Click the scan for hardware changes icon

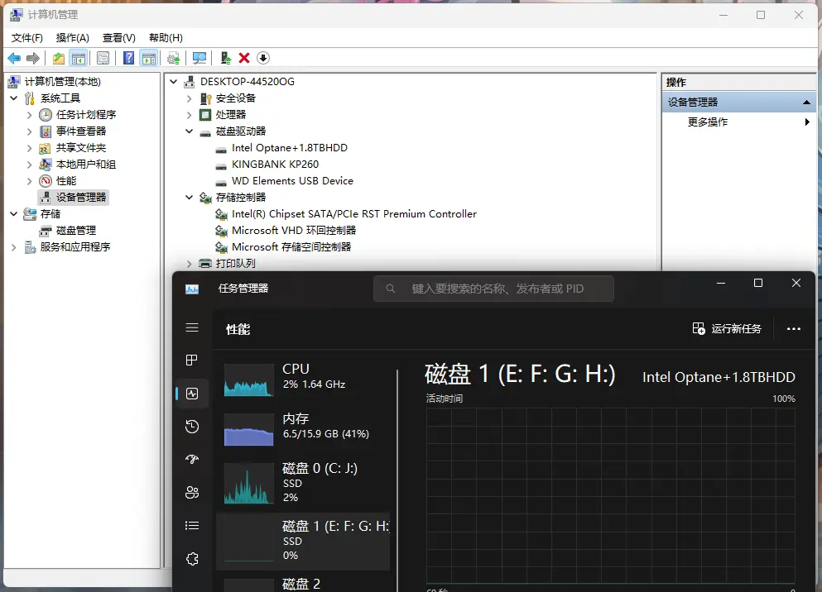click(x=199, y=58)
